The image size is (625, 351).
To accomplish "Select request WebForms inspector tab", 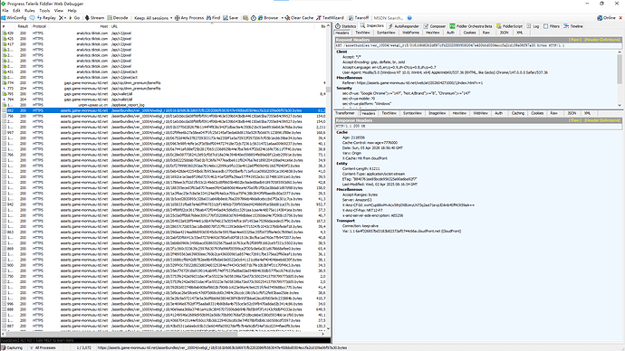I will click(410, 33).
